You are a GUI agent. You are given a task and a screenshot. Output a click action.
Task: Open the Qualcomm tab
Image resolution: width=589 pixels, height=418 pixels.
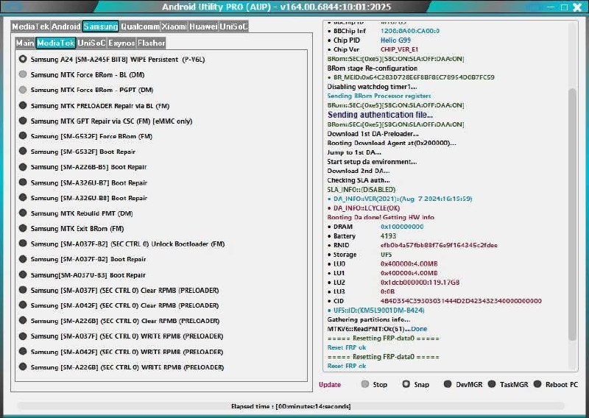coord(140,26)
